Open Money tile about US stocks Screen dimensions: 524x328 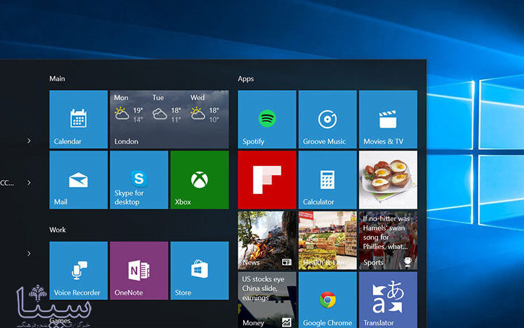pos(267,300)
